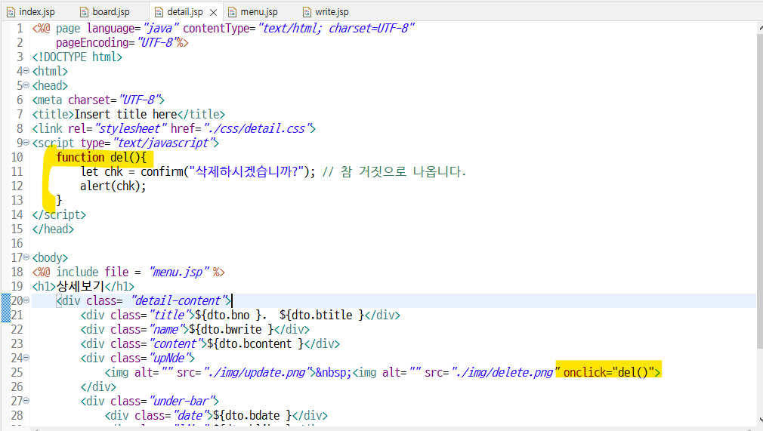Click 'confirm' on line 11
The image size is (763, 431).
coord(162,171)
